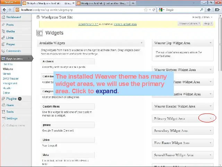Collapse the Available Widgets panel arrow
222x167 pixels.
click(x=142, y=43)
